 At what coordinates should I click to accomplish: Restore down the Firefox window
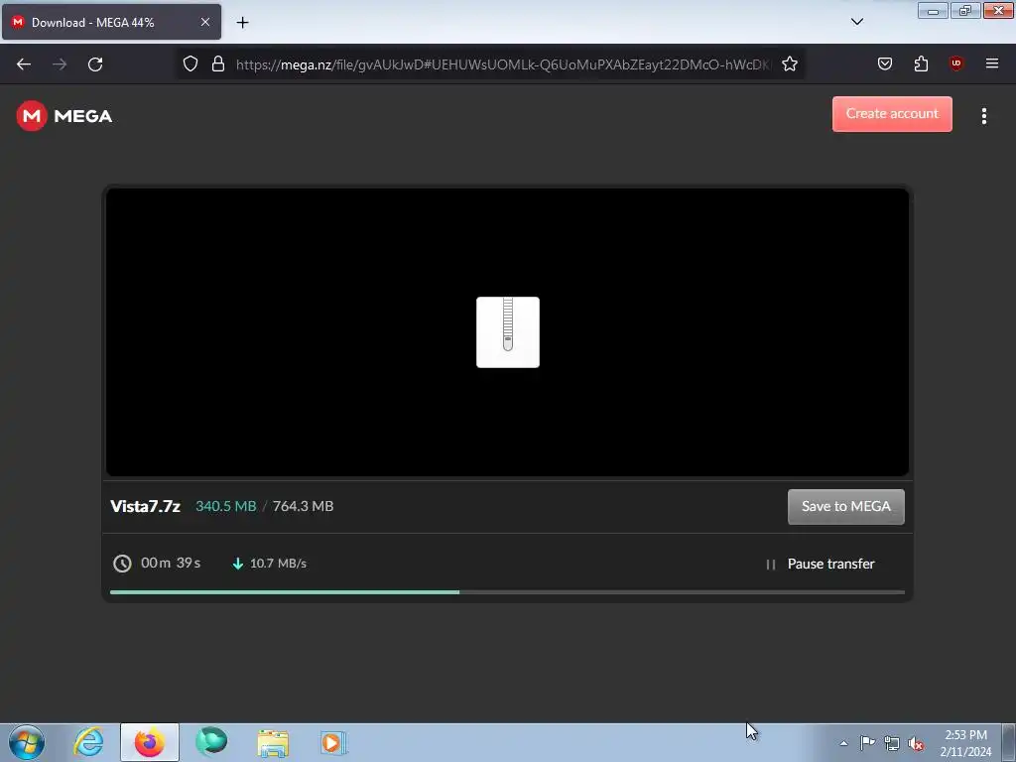tap(965, 10)
